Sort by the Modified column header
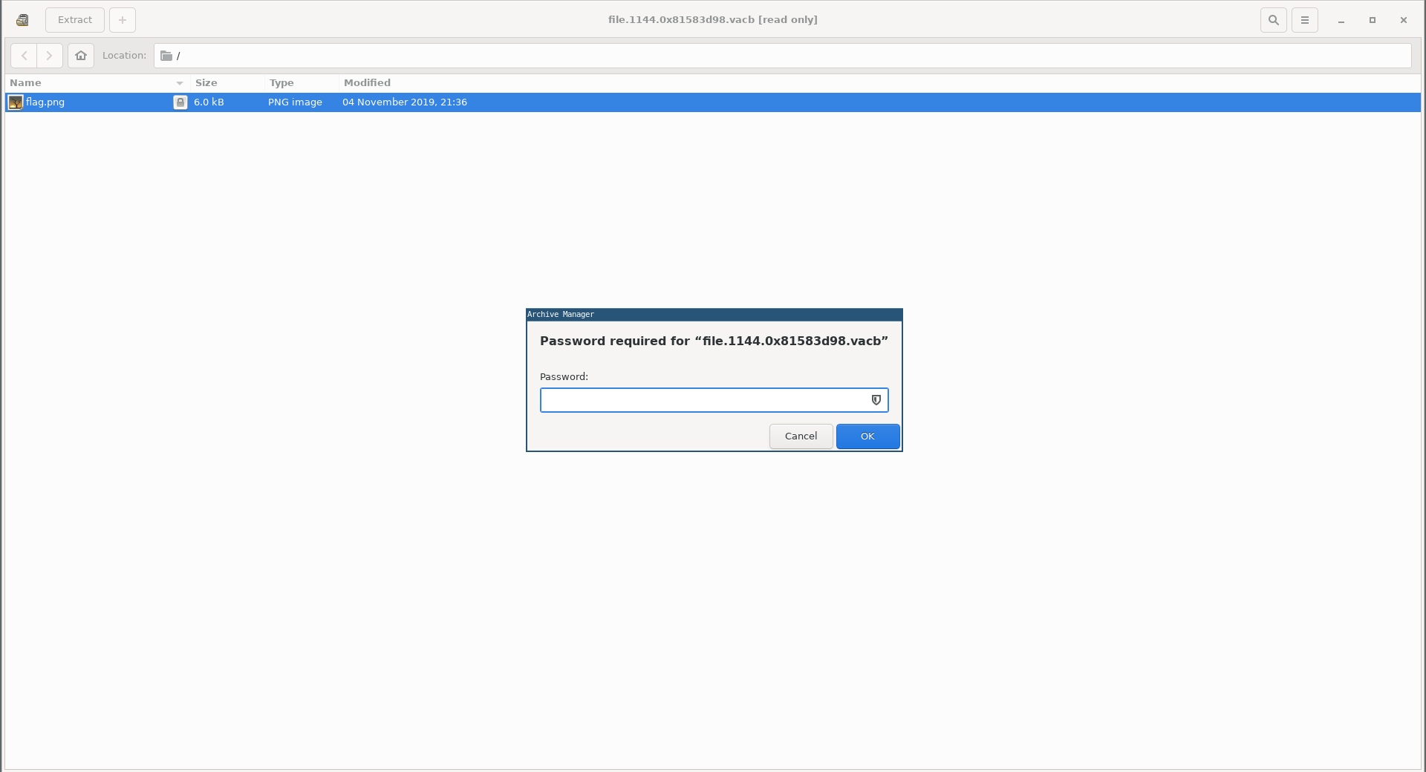Image resolution: width=1426 pixels, height=772 pixels. point(367,83)
